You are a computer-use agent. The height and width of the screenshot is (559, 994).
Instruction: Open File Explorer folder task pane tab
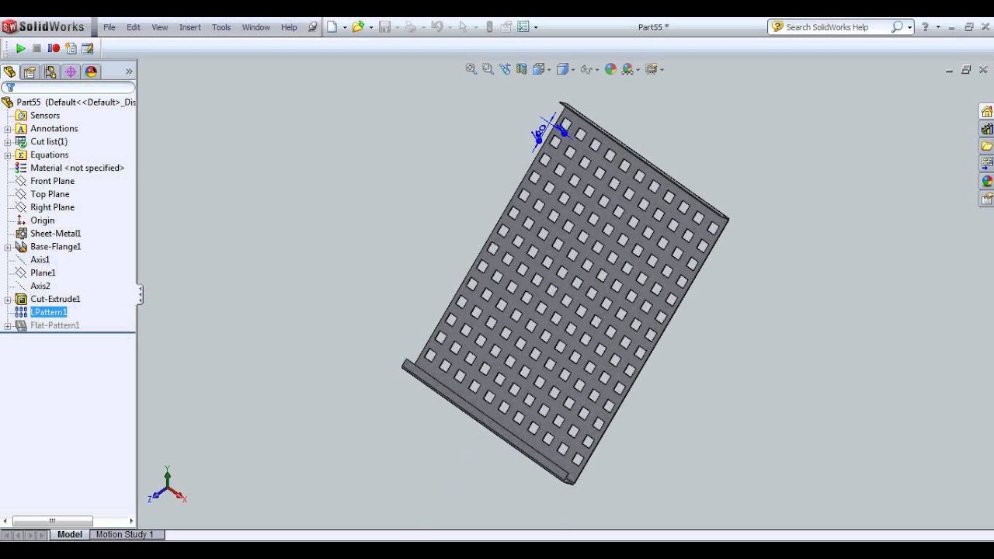987,146
